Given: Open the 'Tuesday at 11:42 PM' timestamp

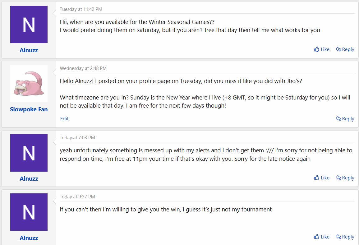Looking at the screenshot, I should click(81, 9).
